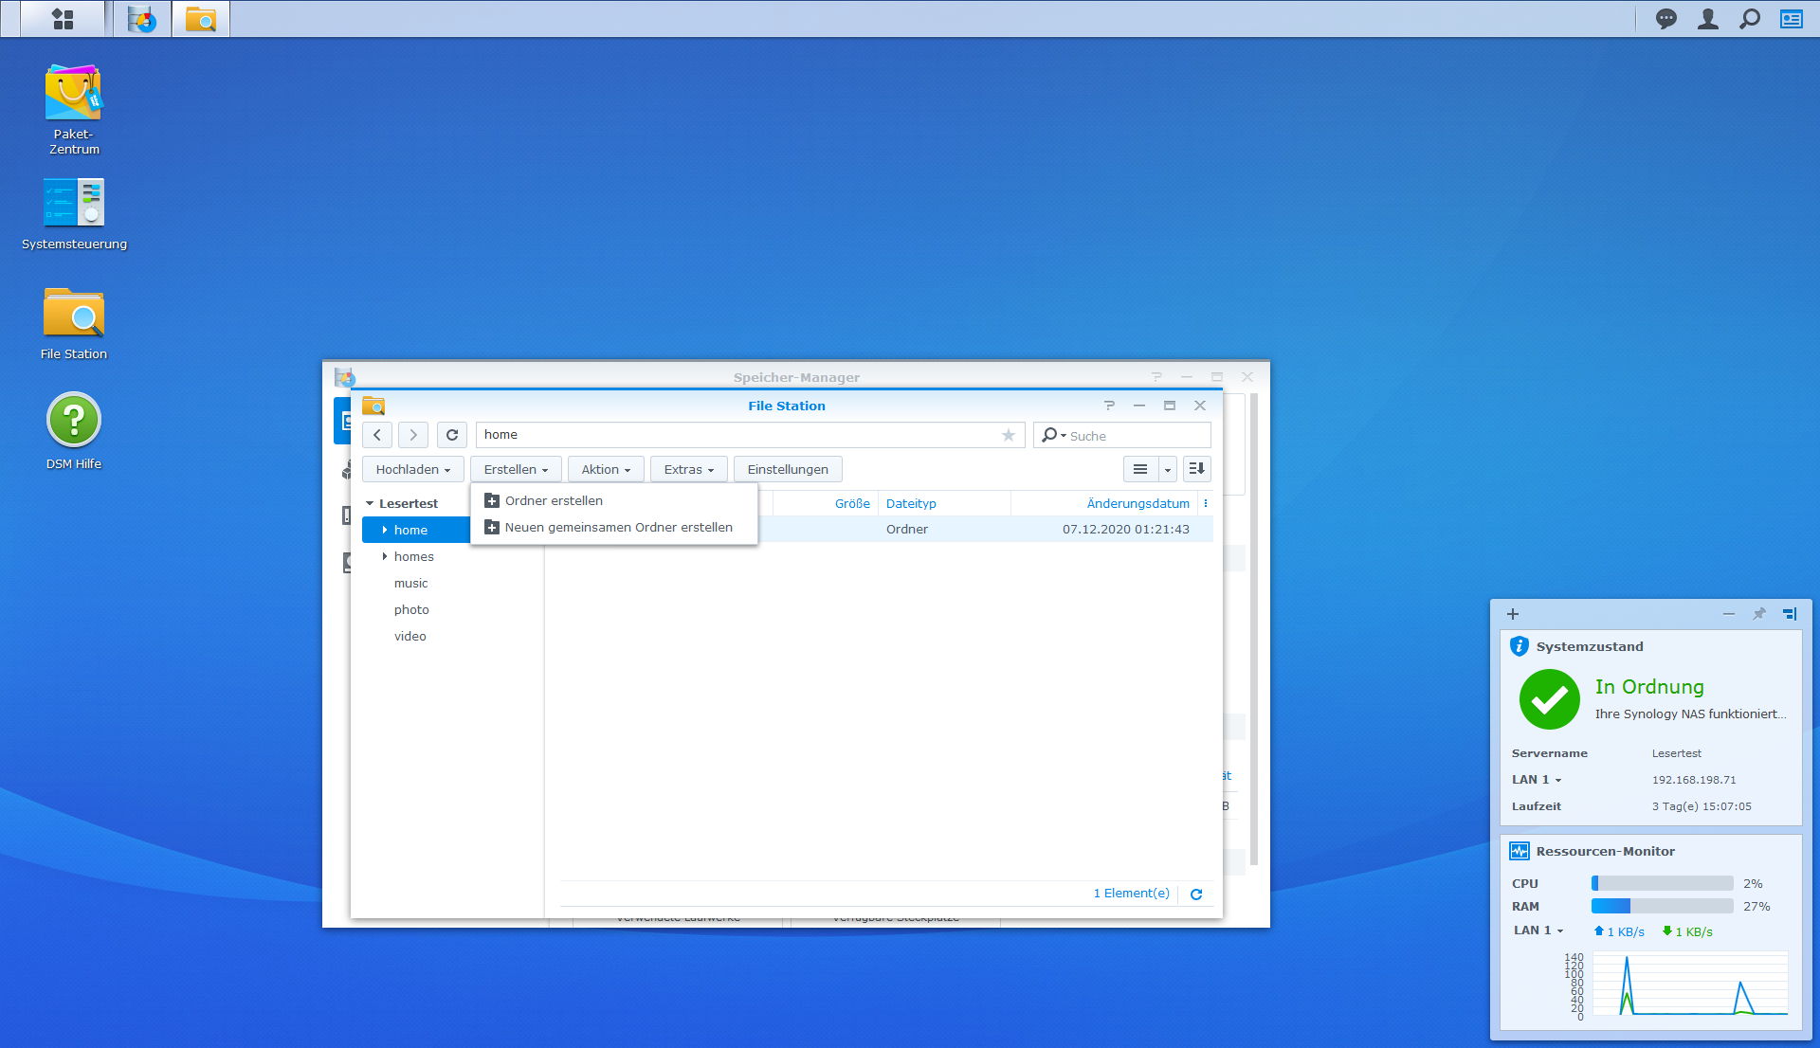1820x1048 pixels.
Task: Add current folder to favorites star
Action: point(1008,435)
